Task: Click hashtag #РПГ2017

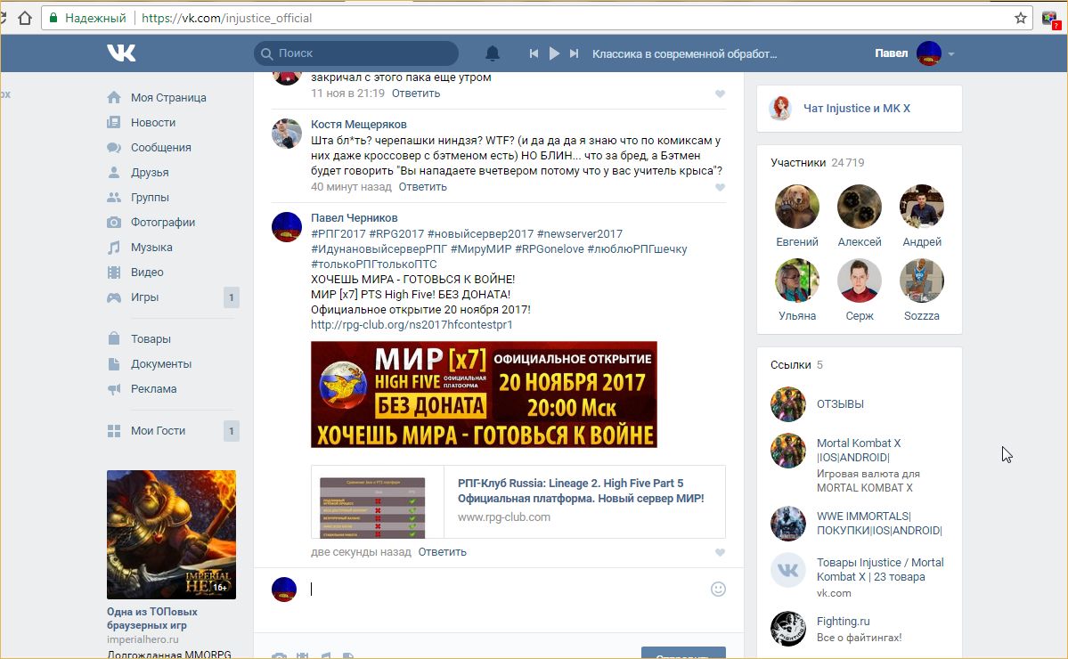Action: (x=338, y=233)
